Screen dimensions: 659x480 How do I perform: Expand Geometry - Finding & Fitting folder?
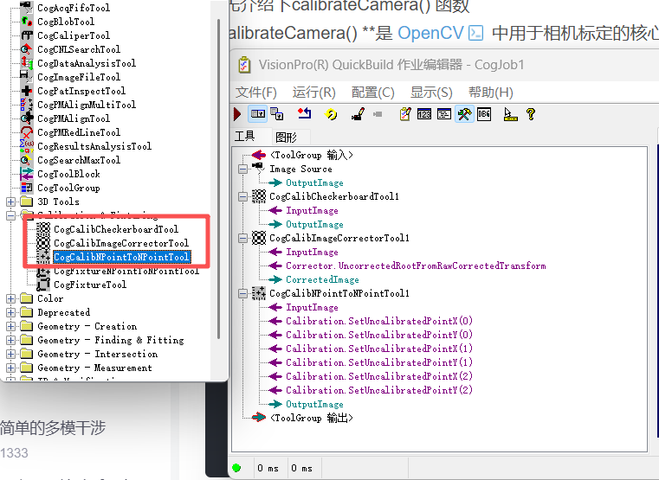(x=11, y=340)
